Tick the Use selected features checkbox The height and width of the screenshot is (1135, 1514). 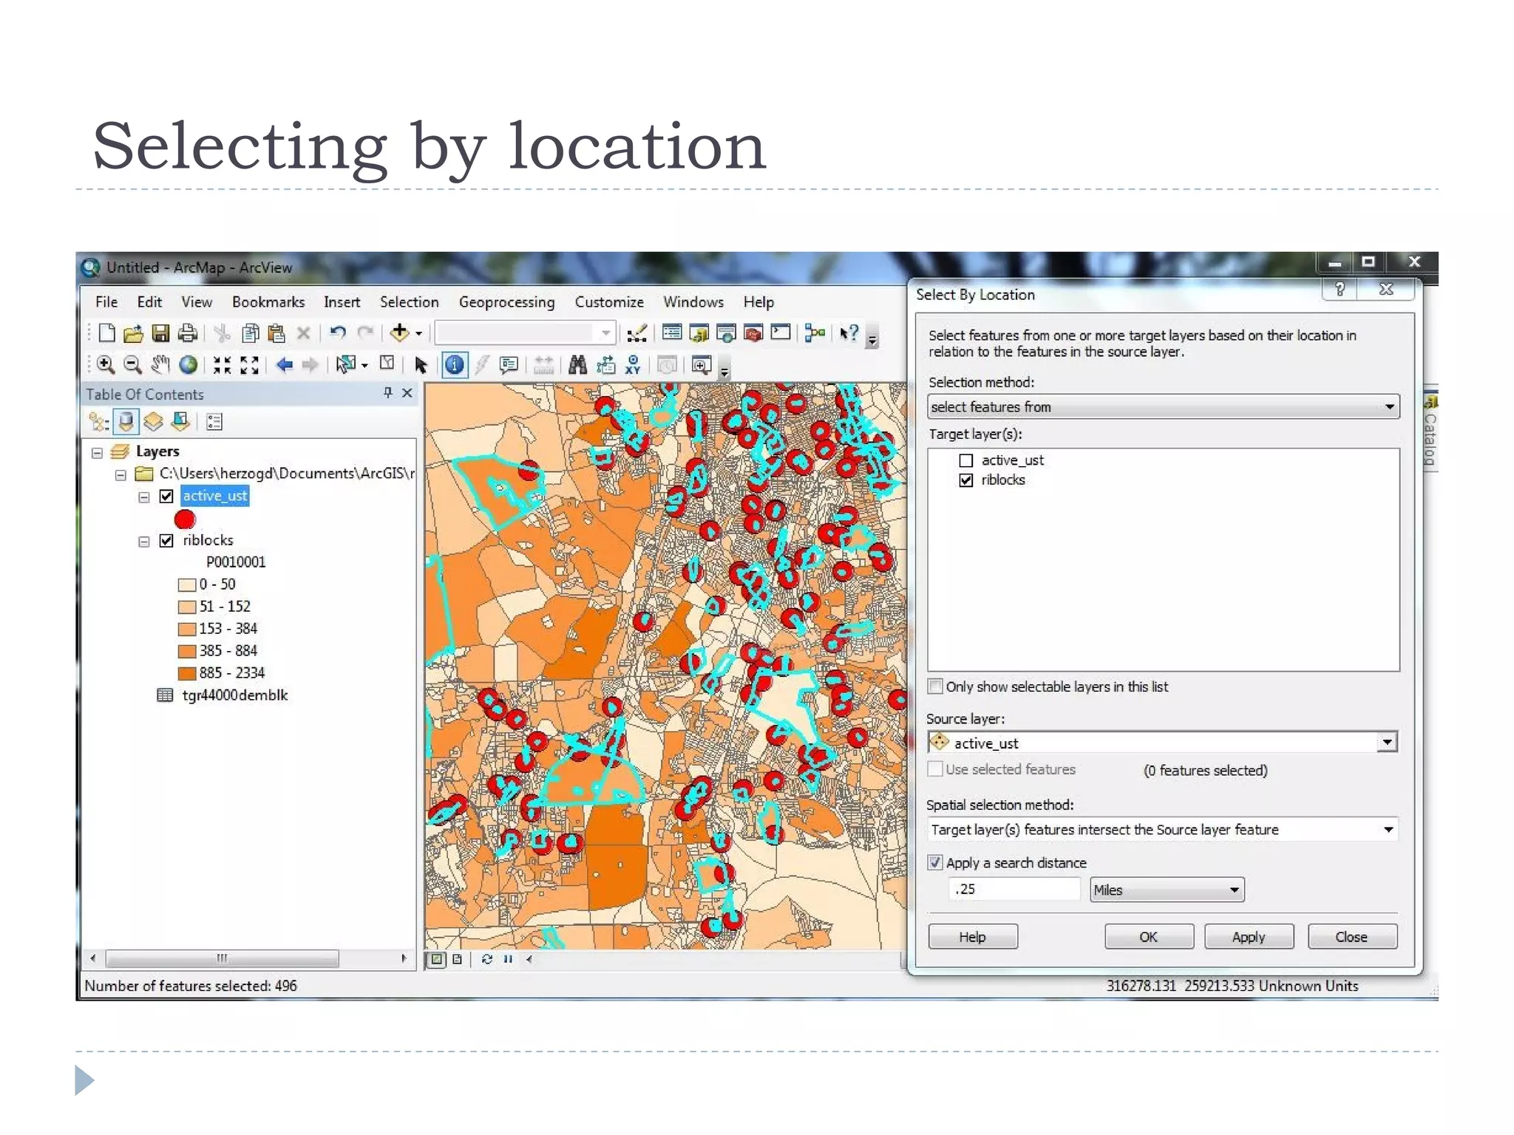click(x=935, y=769)
